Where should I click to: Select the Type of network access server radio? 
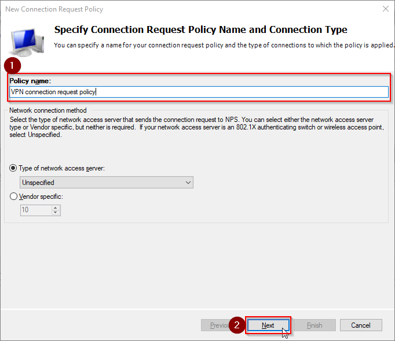[x=13, y=168]
